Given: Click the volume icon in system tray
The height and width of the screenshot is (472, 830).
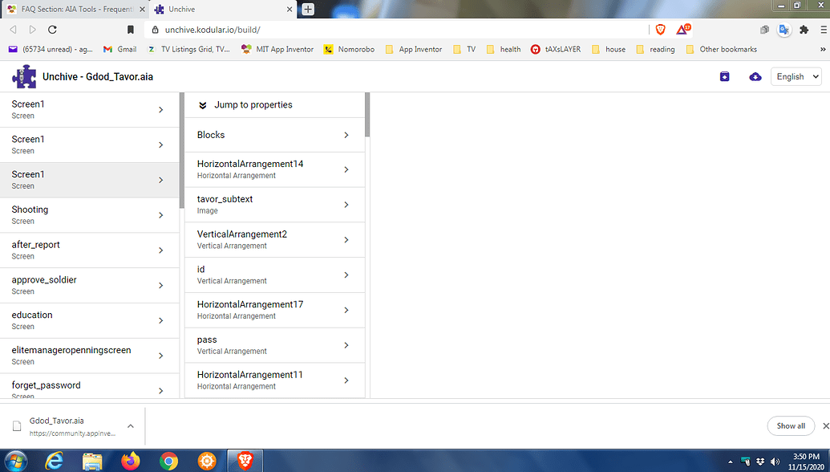Looking at the screenshot, I should [x=775, y=462].
